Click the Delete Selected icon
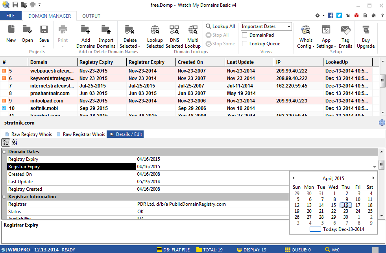This screenshot has width=386, height=253. [x=129, y=29]
